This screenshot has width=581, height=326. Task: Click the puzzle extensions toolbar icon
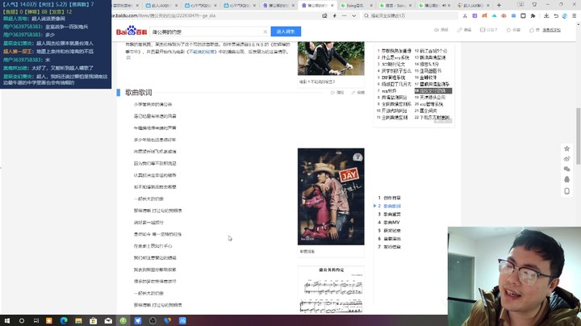coord(533,15)
